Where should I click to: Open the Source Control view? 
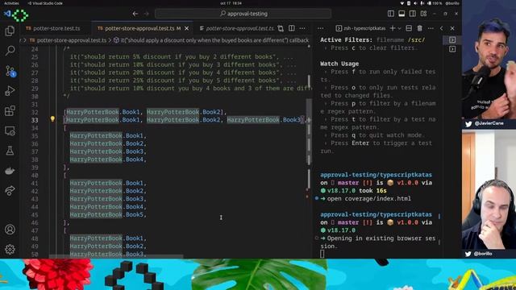point(10,71)
